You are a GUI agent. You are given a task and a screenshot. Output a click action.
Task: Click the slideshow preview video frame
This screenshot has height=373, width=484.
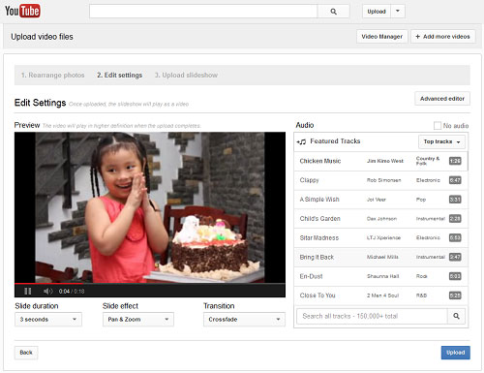point(150,207)
